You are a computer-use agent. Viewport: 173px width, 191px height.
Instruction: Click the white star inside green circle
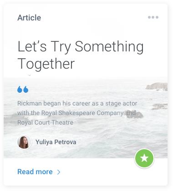[x=144, y=158]
